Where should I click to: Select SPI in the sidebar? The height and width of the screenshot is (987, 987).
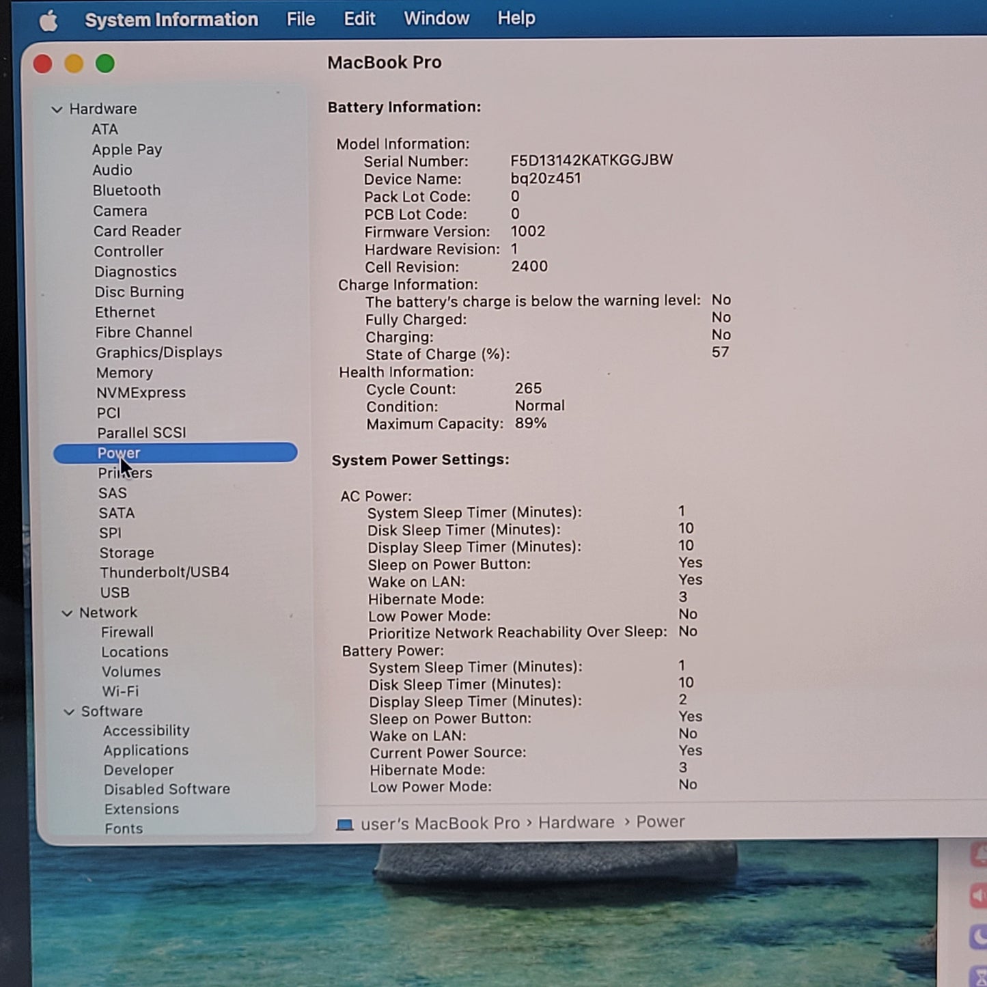click(110, 533)
